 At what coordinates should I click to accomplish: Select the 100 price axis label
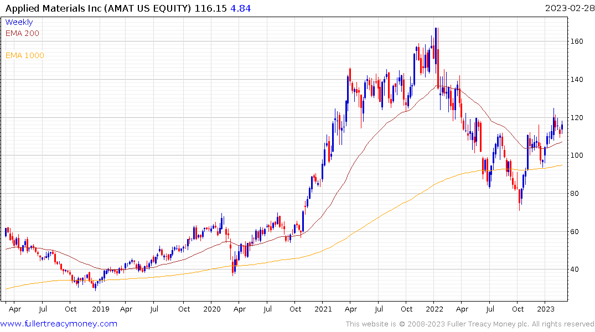(x=577, y=155)
